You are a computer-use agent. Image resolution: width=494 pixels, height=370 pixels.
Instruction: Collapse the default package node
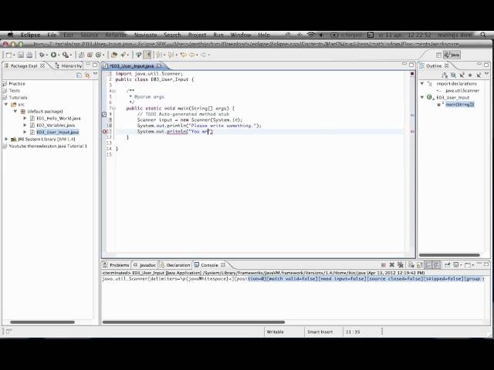pyautogui.click(x=15, y=111)
